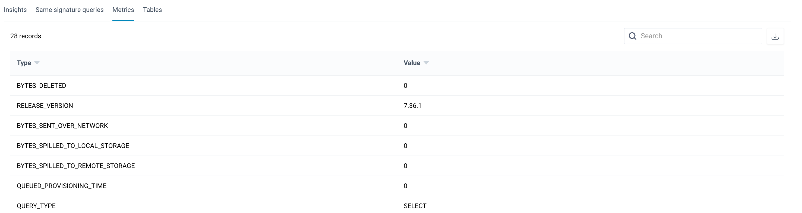Open the Type column sort dropdown

pos(37,63)
